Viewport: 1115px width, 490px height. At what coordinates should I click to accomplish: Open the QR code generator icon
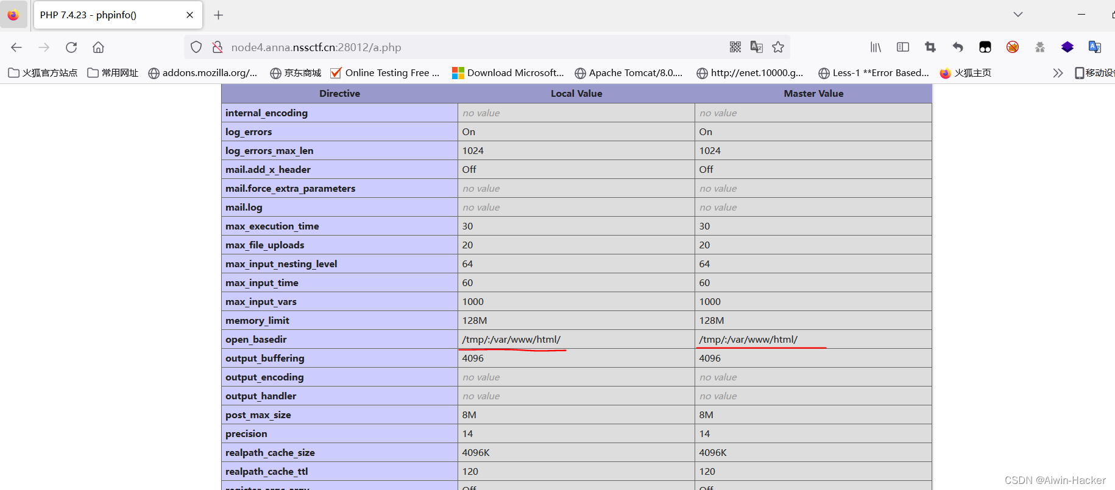pyautogui.click(x=735, y=47)
